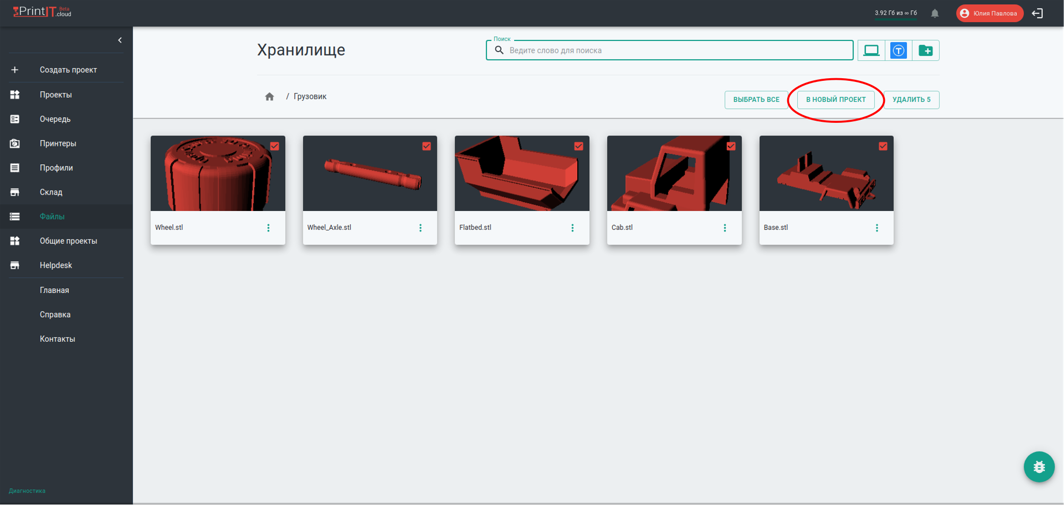Click the plus icon beside Создать проект
1064x505 pixels.
coord(15,70)
